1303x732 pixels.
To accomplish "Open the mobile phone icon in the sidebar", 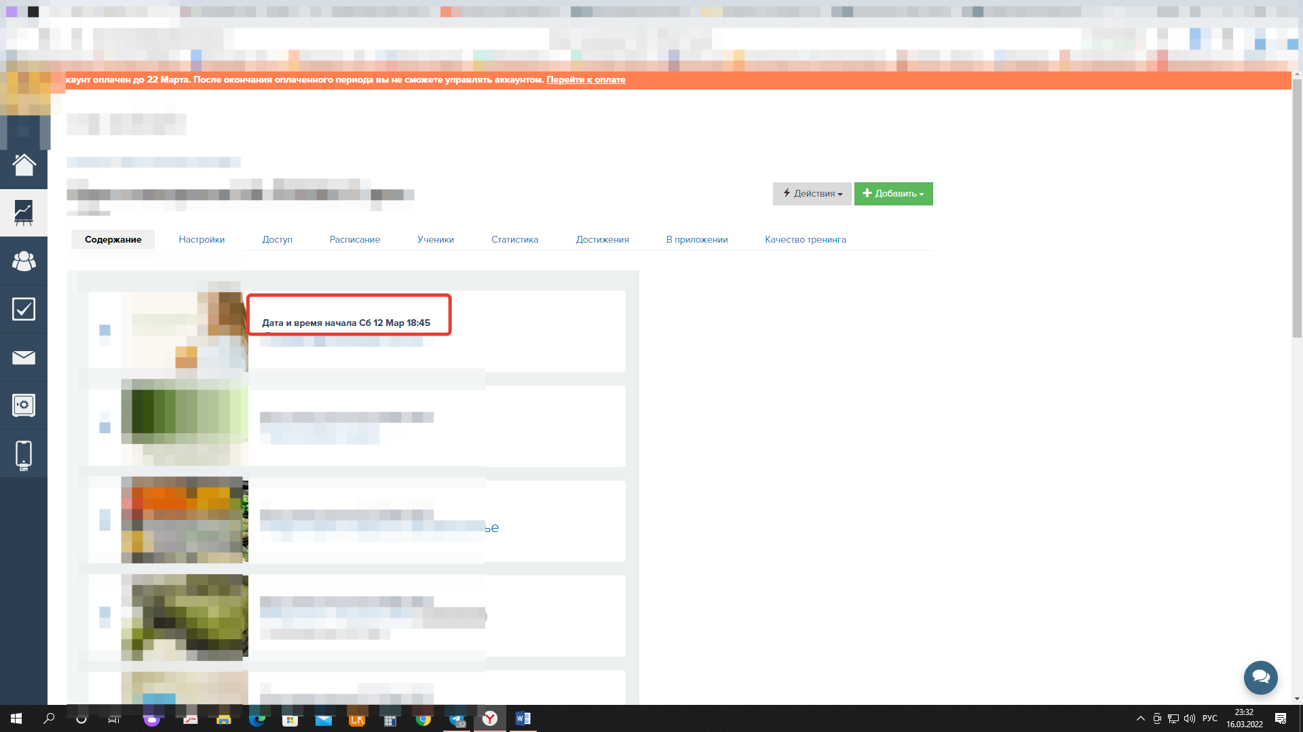I will [24, 455].
